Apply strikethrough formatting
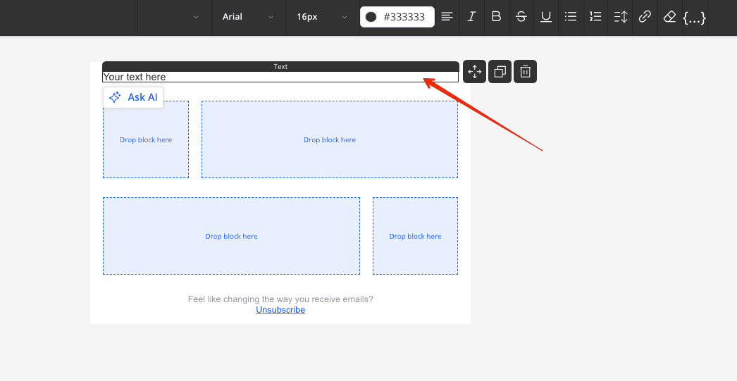The image size is (737, 381). [521, 17]
